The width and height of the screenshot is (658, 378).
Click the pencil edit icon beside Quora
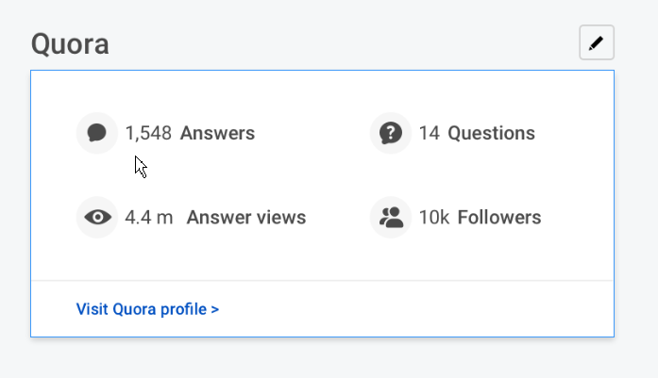596,42
